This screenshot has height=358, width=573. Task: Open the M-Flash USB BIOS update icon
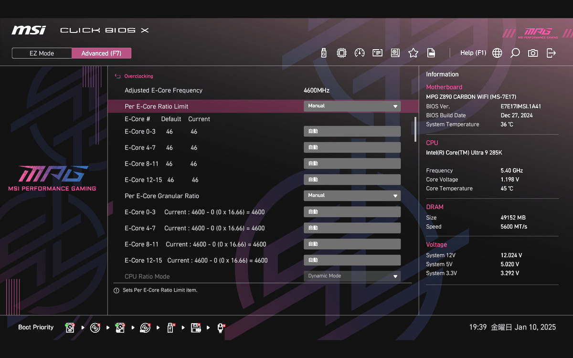tap(324, 53)
